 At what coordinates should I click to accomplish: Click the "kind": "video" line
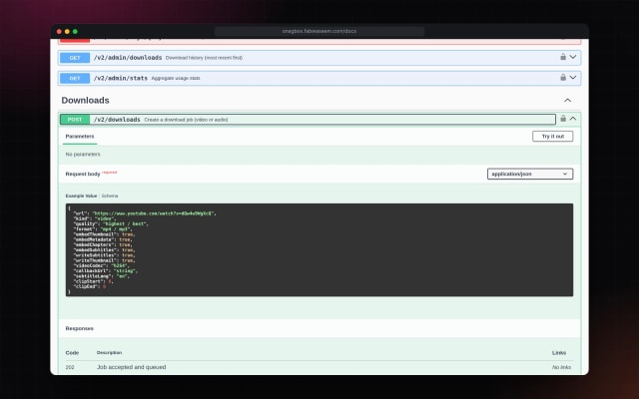pos(95,218)
